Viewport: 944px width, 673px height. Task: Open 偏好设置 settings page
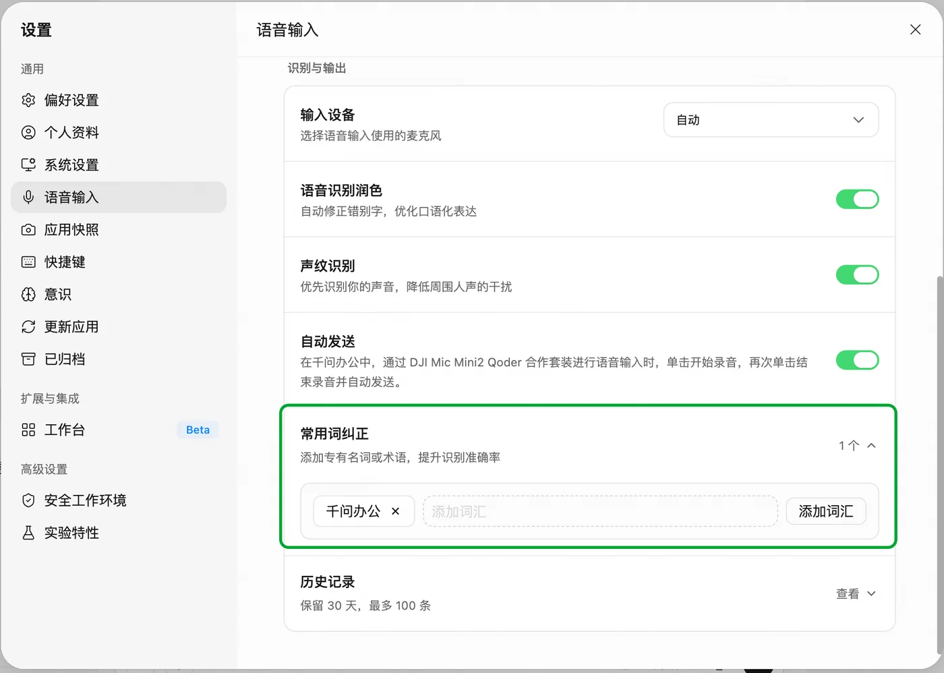coord(119,100)
